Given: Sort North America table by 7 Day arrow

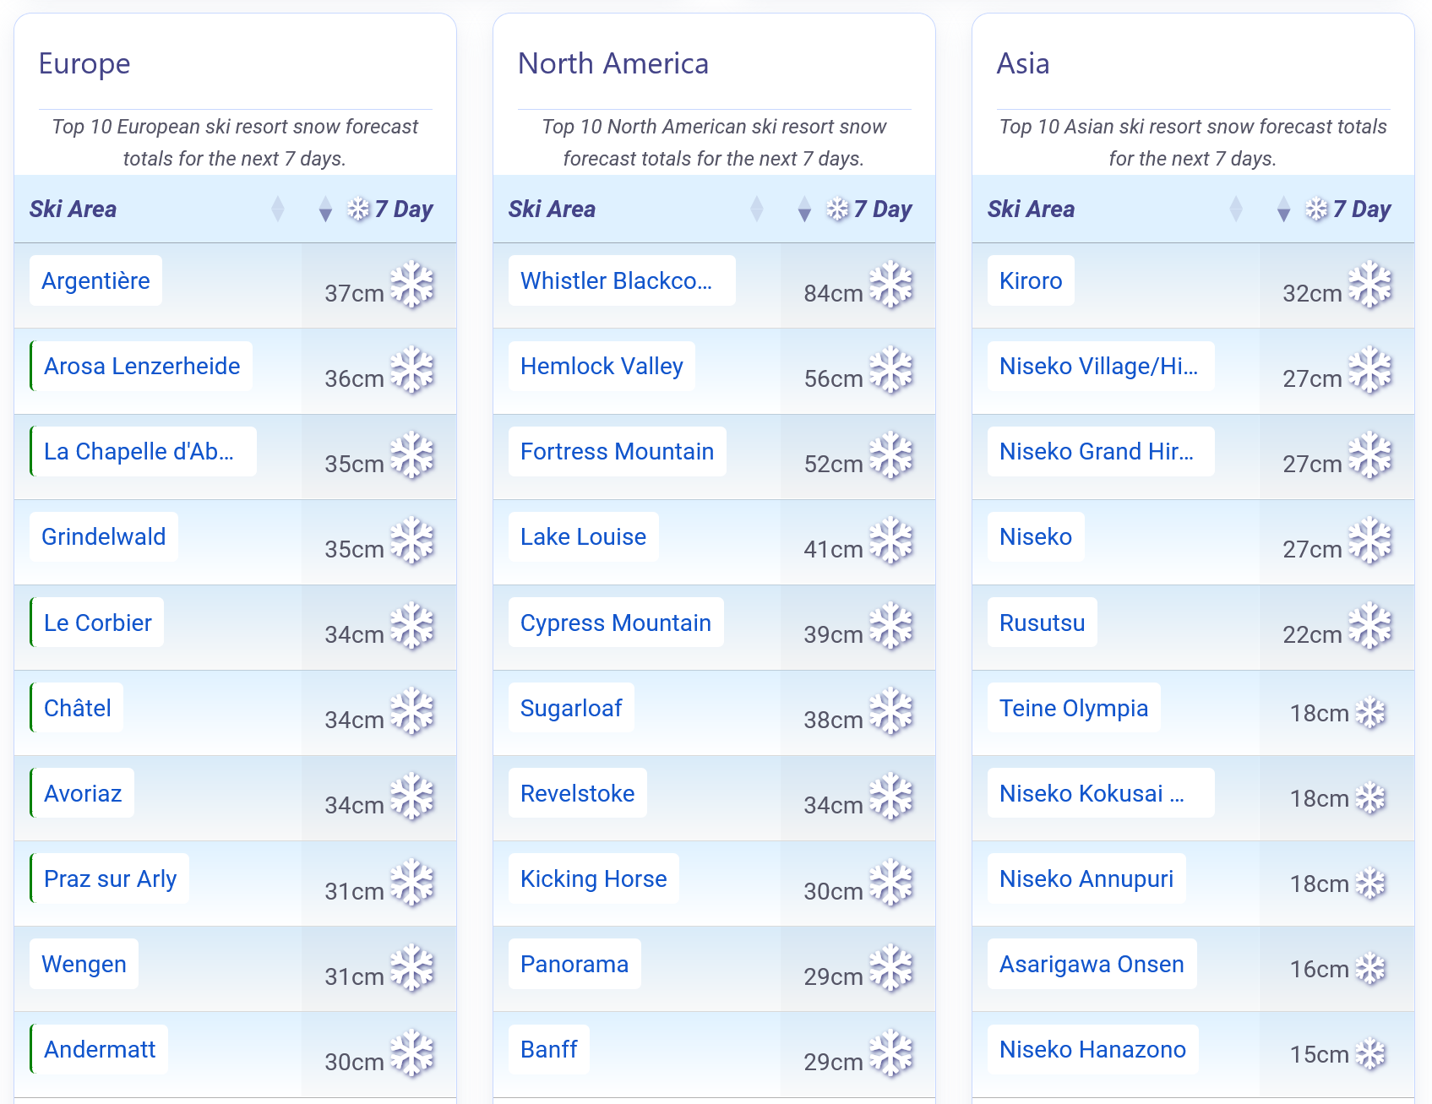Looking at the screenshot, I should tap(804, 209).
